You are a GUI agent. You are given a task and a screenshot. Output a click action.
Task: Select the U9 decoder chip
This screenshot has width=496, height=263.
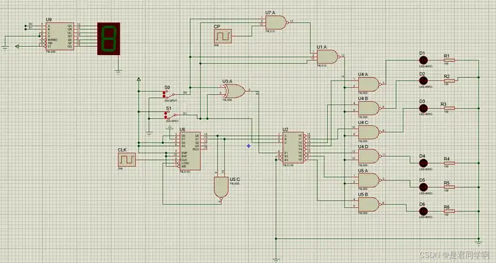(x=60, y=36)
